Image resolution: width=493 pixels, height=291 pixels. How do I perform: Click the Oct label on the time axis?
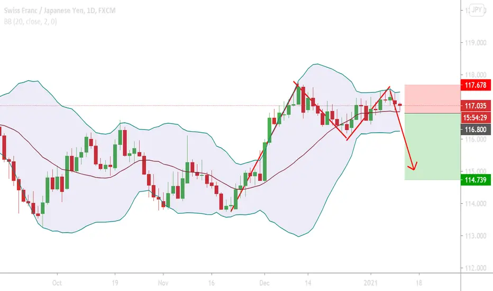click(x=58, y=283)
